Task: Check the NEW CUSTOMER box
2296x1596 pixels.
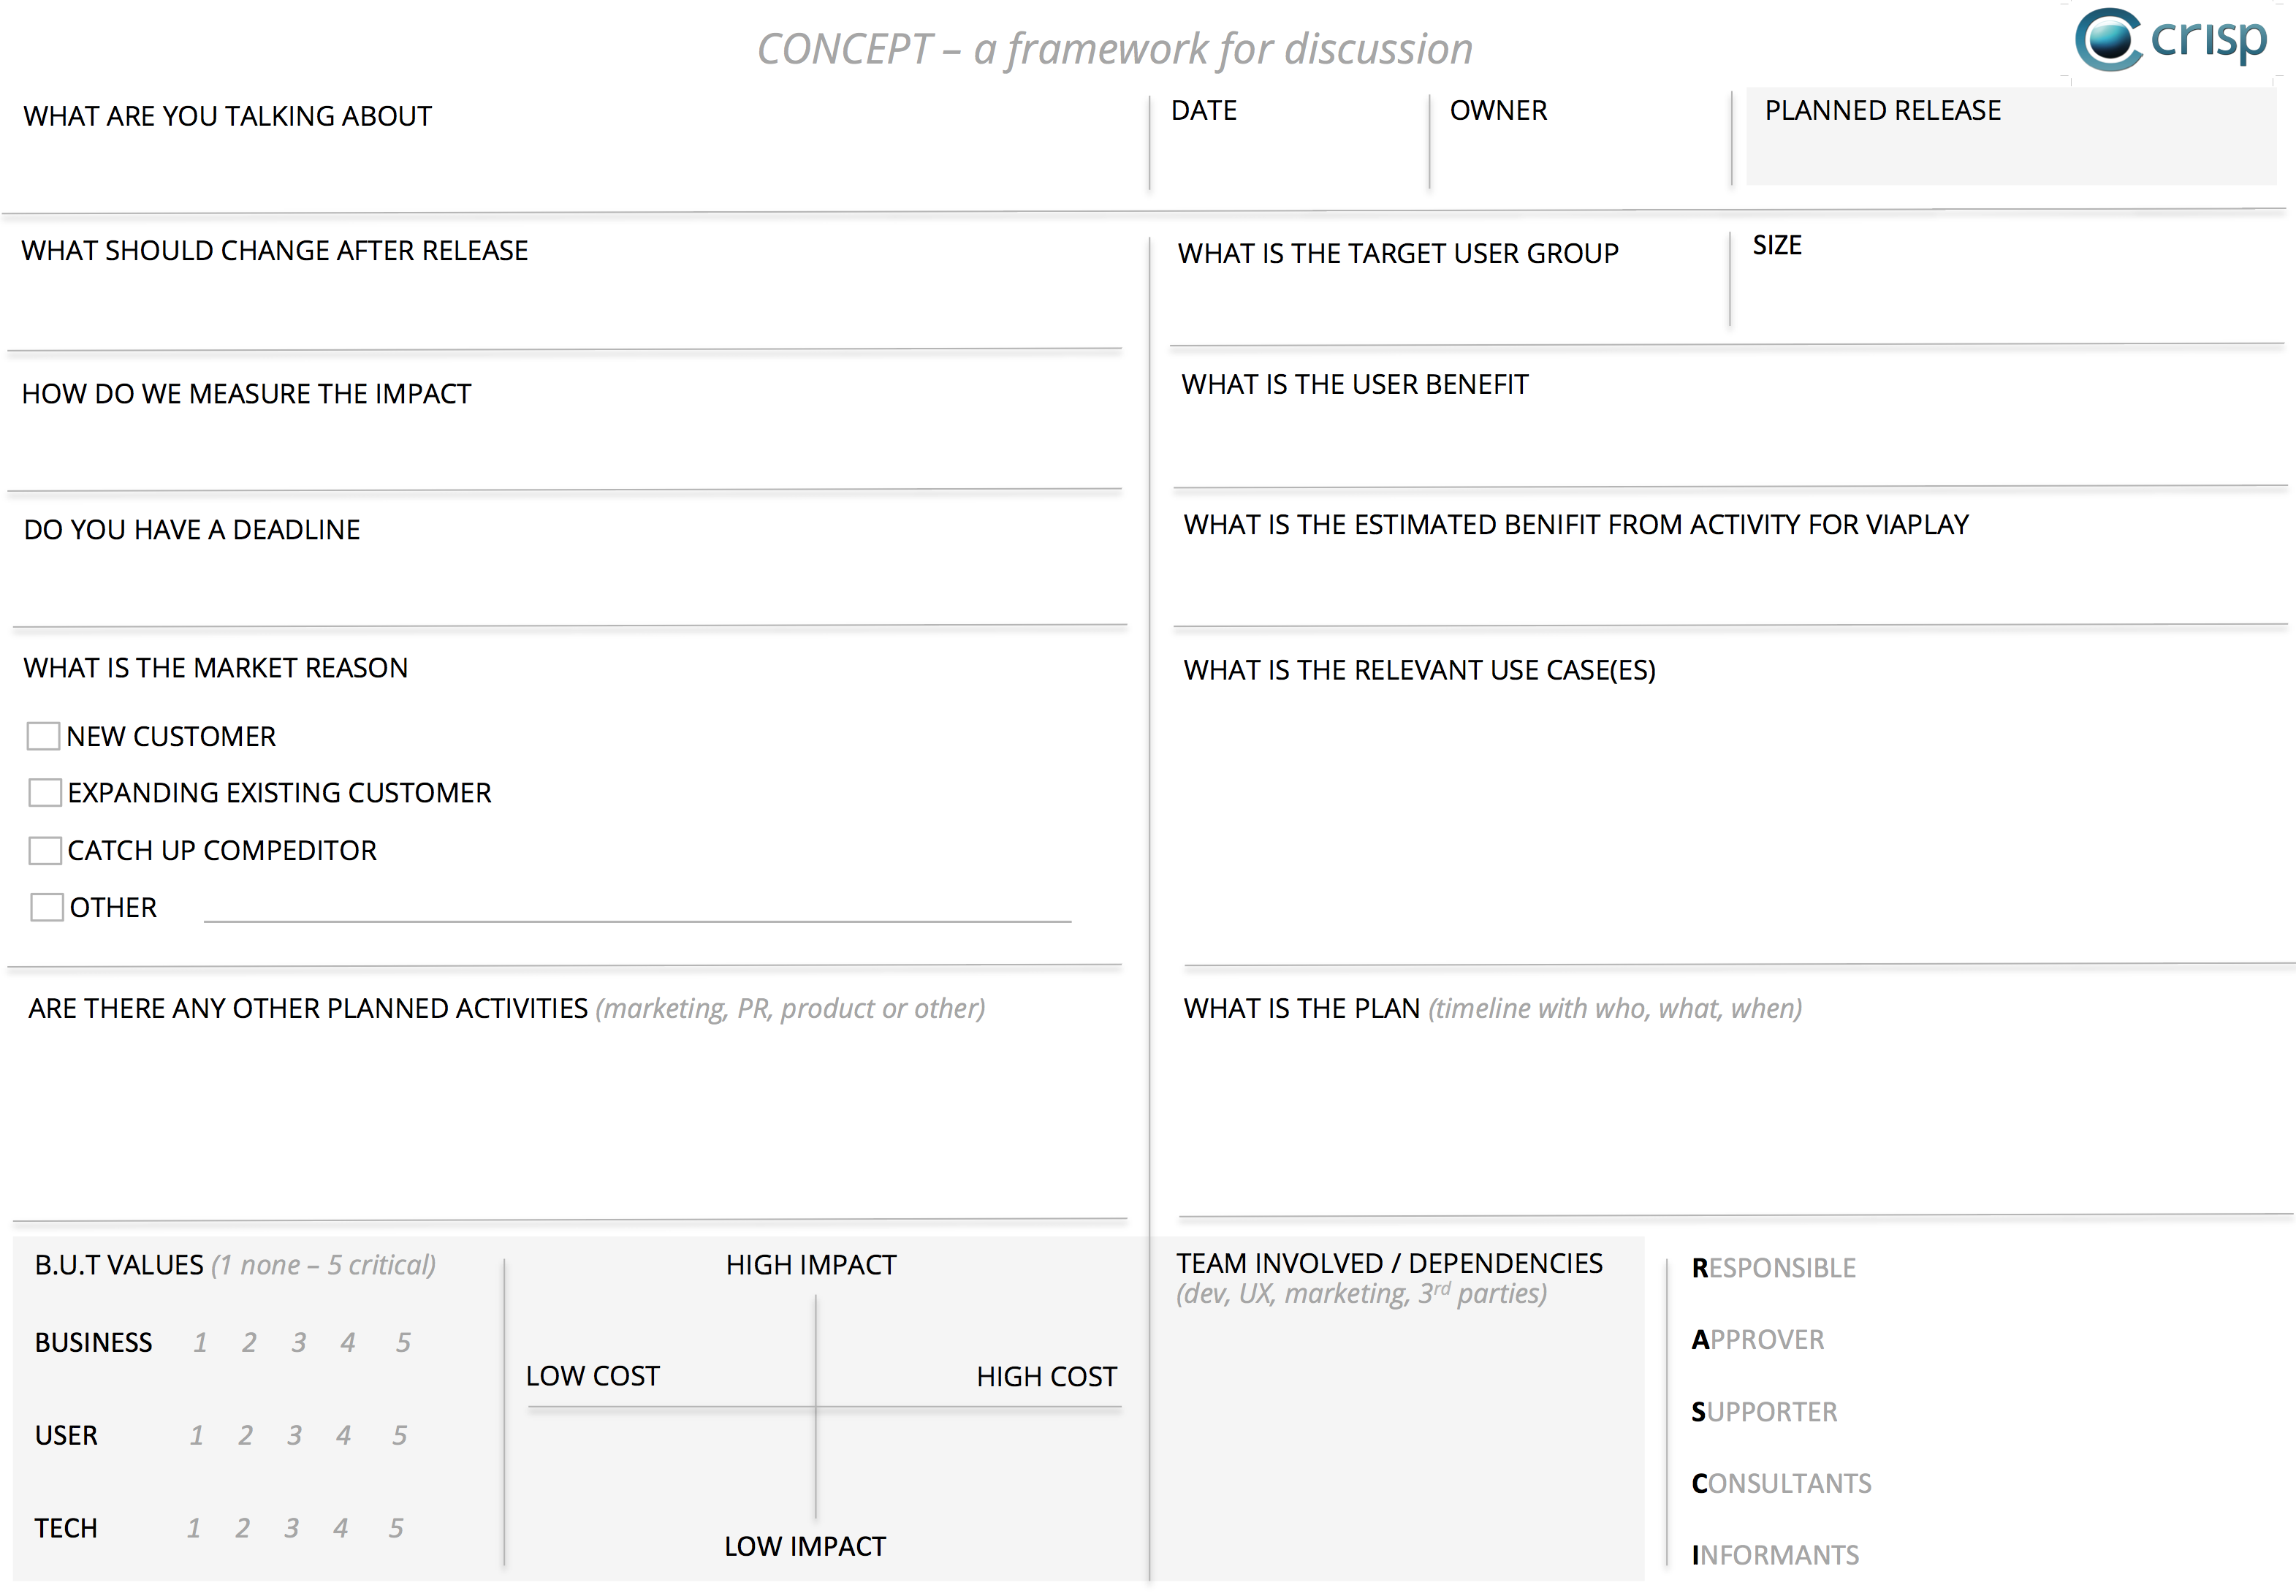Action: point(43,737)
